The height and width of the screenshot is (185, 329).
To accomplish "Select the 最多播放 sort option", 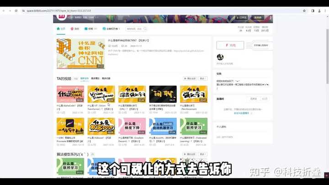I will pos(95,79).
